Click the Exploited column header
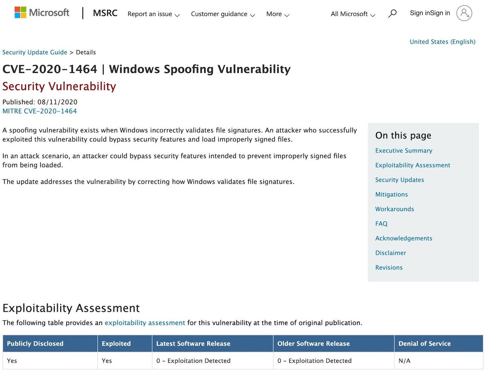The width and height of the screenshot is (486, 375). coord(125,343)
